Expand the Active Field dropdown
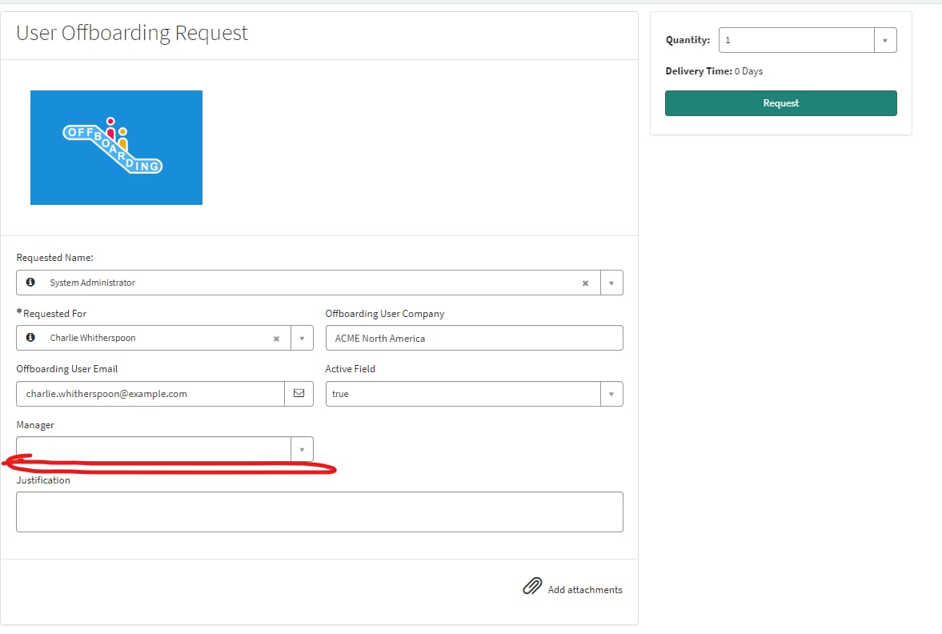Screen dimensions: 942x634 [x=611, y=394]
